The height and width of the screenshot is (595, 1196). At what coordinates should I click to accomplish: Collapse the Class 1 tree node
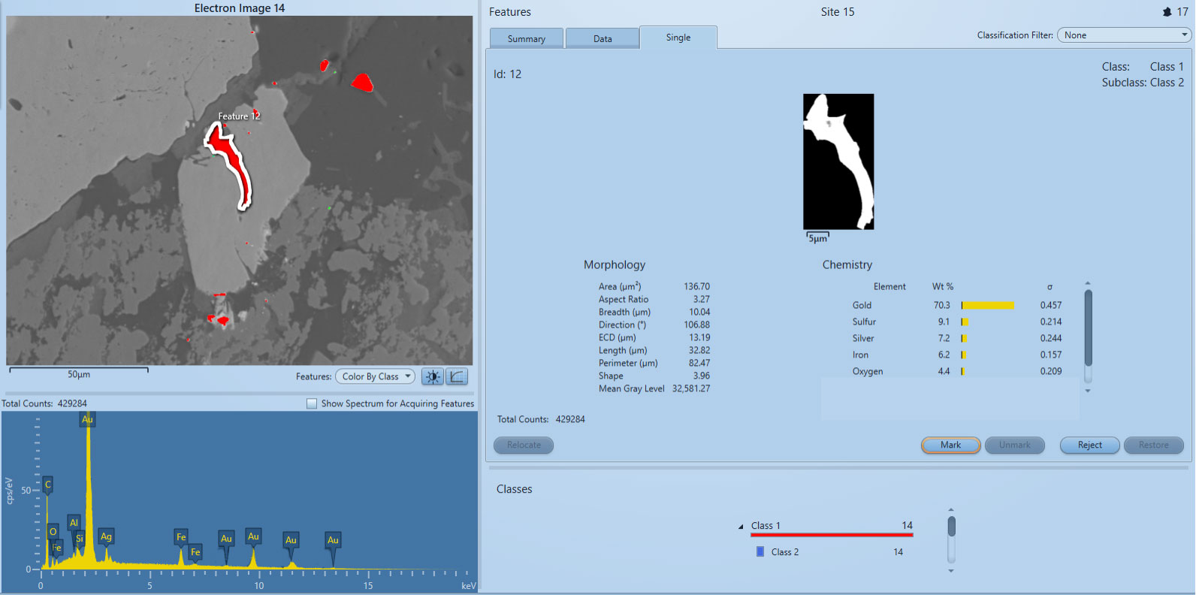[741, 527]
